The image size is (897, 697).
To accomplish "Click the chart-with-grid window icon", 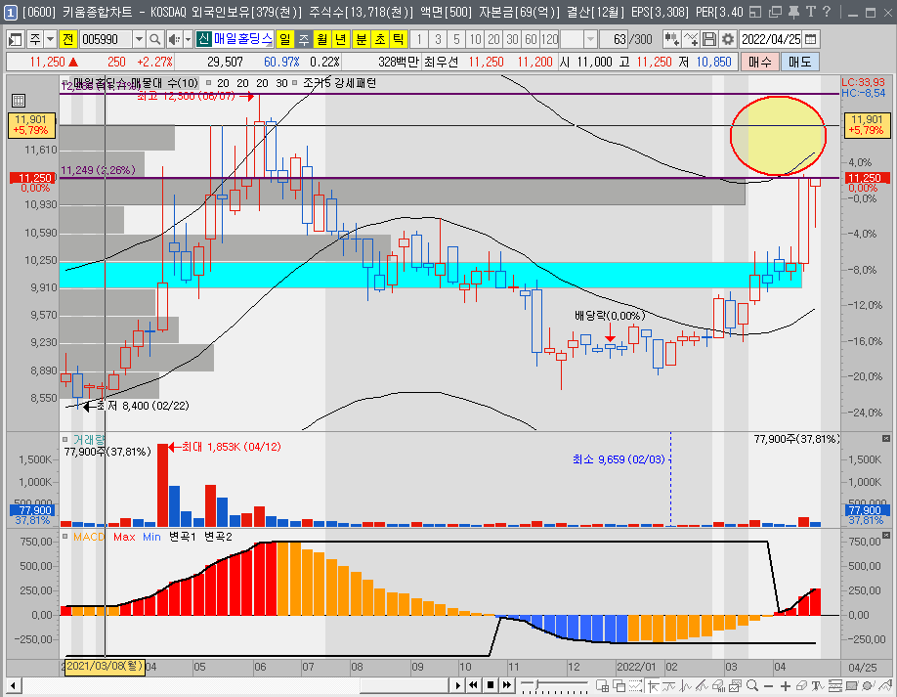I will click(602, 685).
